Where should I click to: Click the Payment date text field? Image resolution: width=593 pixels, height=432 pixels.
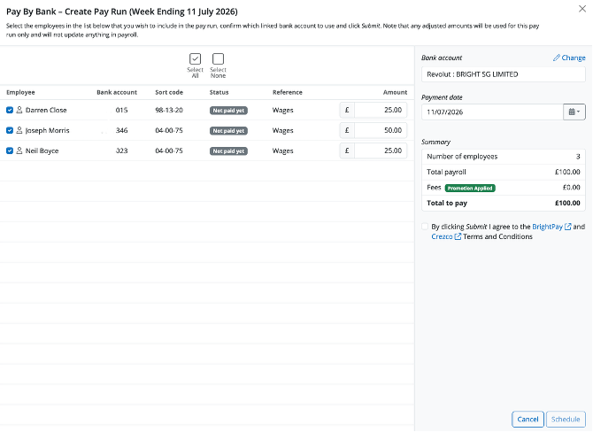(x=492, y=112)
